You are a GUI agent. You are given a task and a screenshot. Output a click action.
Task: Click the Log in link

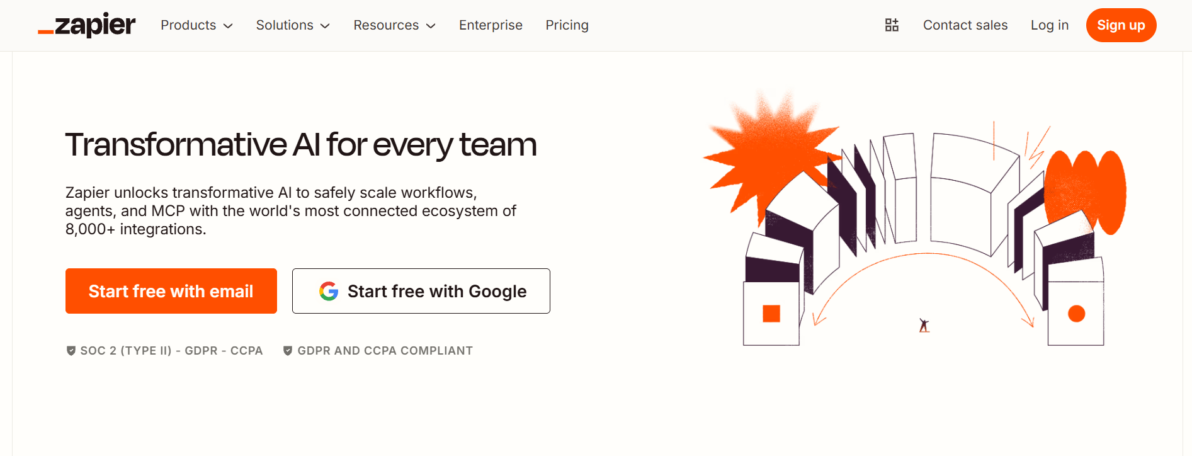click(x=1049, y=25)
